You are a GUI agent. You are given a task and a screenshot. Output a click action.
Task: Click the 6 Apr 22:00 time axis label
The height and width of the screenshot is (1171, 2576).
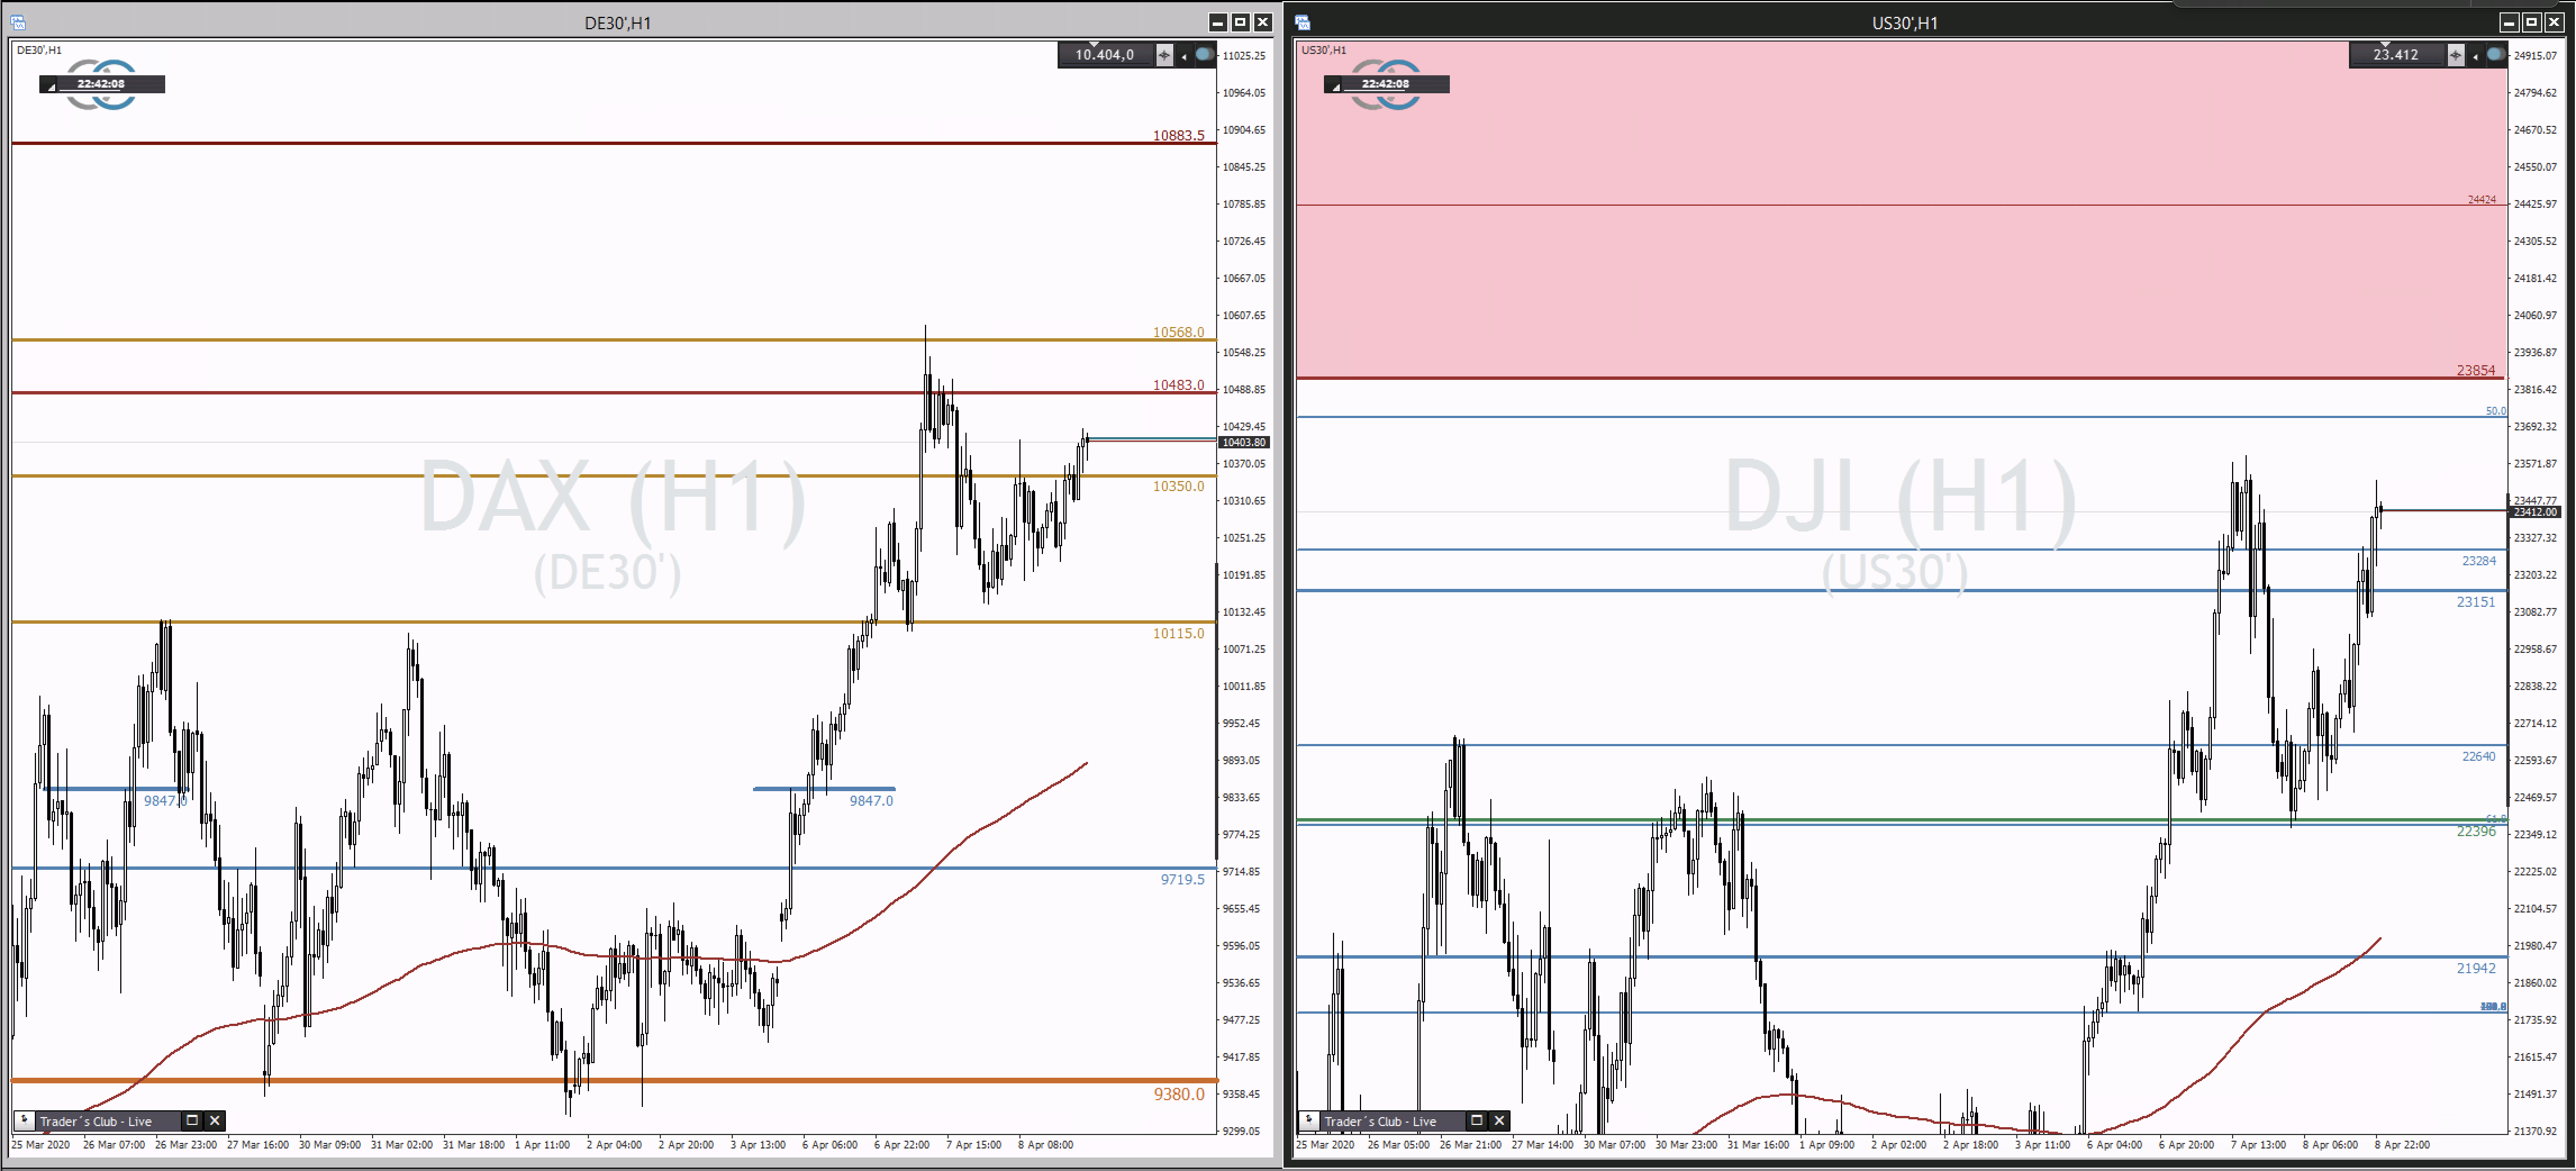pyautogui.click(x=902, y=1145)
